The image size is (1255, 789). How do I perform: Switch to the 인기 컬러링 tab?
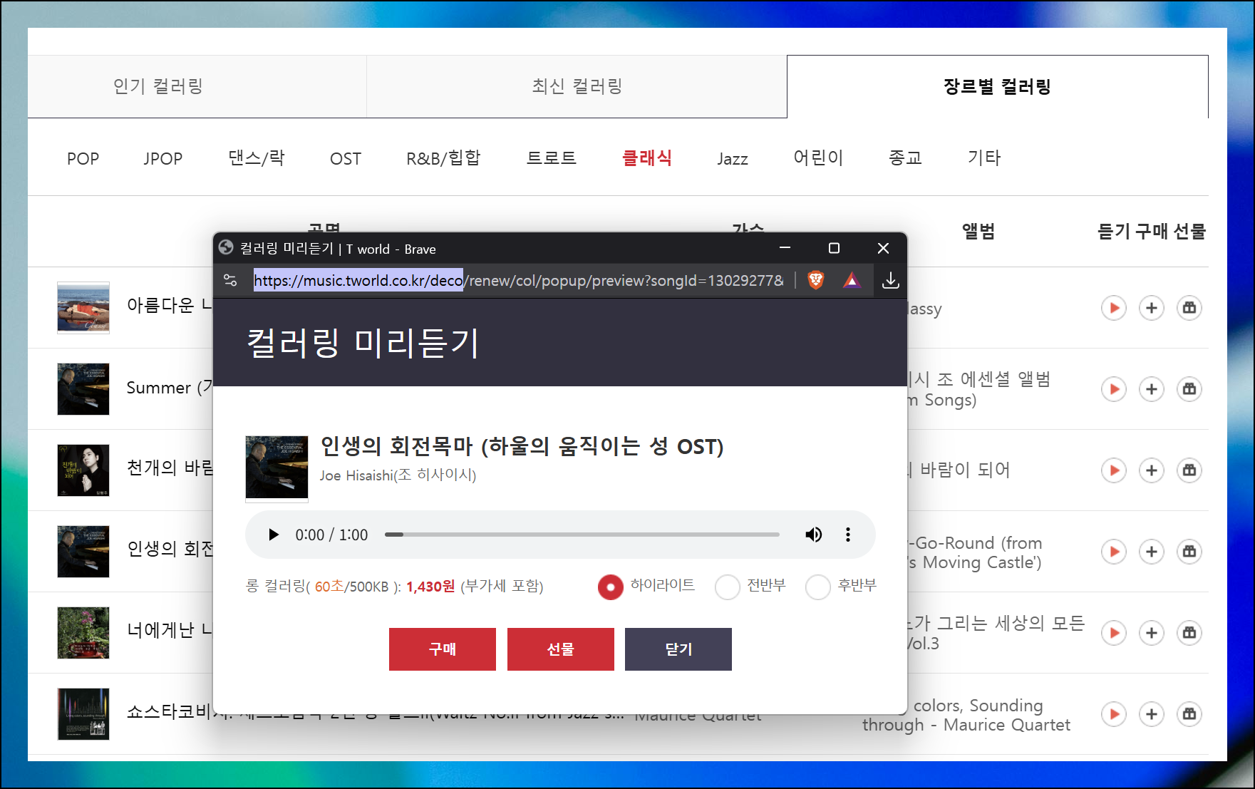158,86
